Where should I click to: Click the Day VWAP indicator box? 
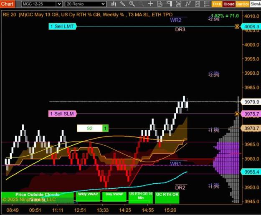114,197
